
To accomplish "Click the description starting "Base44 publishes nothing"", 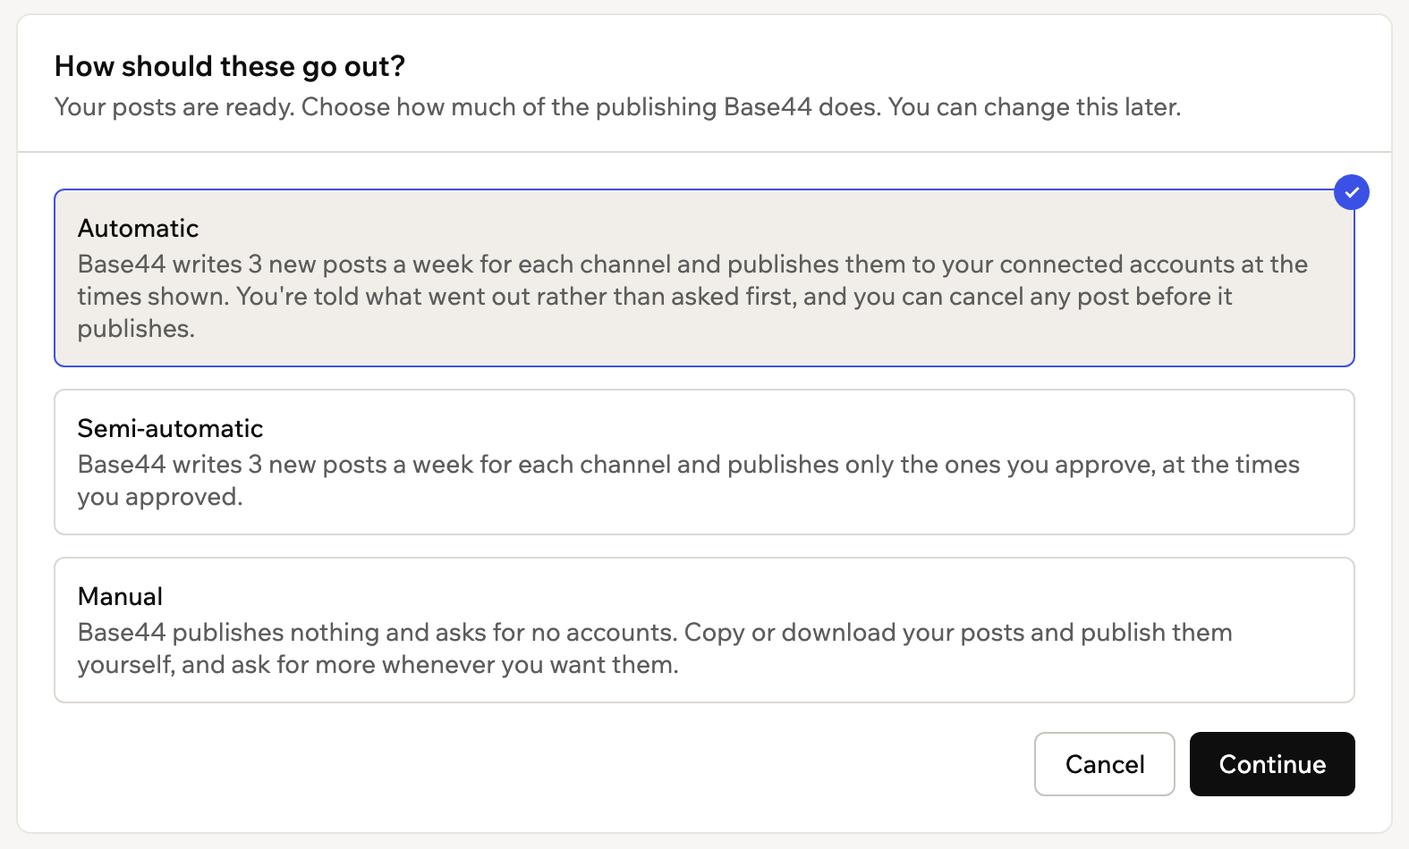I will click(655, 649).
